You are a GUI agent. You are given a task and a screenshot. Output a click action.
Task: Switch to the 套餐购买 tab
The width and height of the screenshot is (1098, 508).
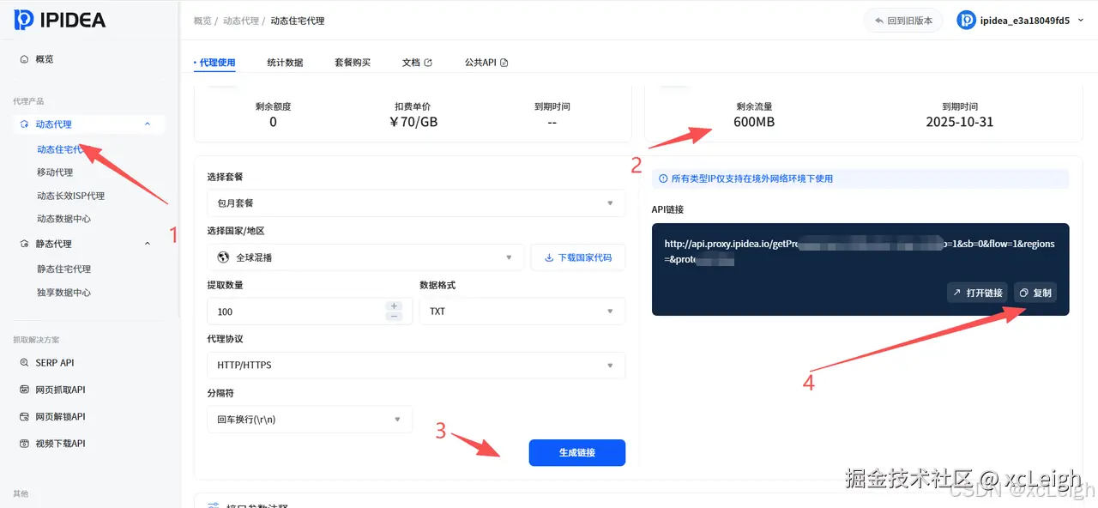(x=352, y=62)
